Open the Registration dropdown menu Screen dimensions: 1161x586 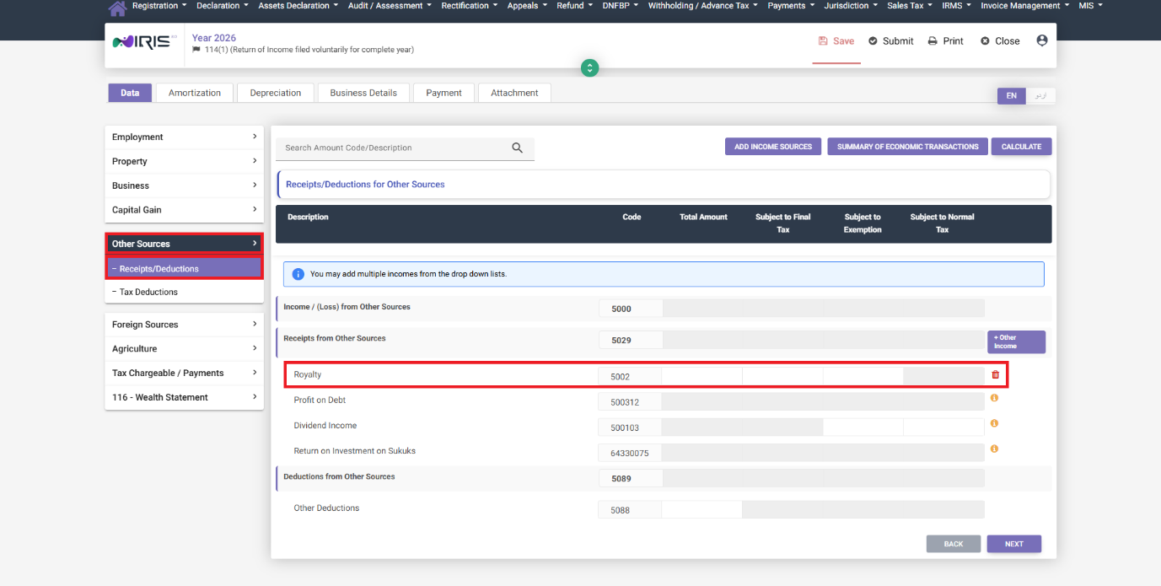point(159,6)
